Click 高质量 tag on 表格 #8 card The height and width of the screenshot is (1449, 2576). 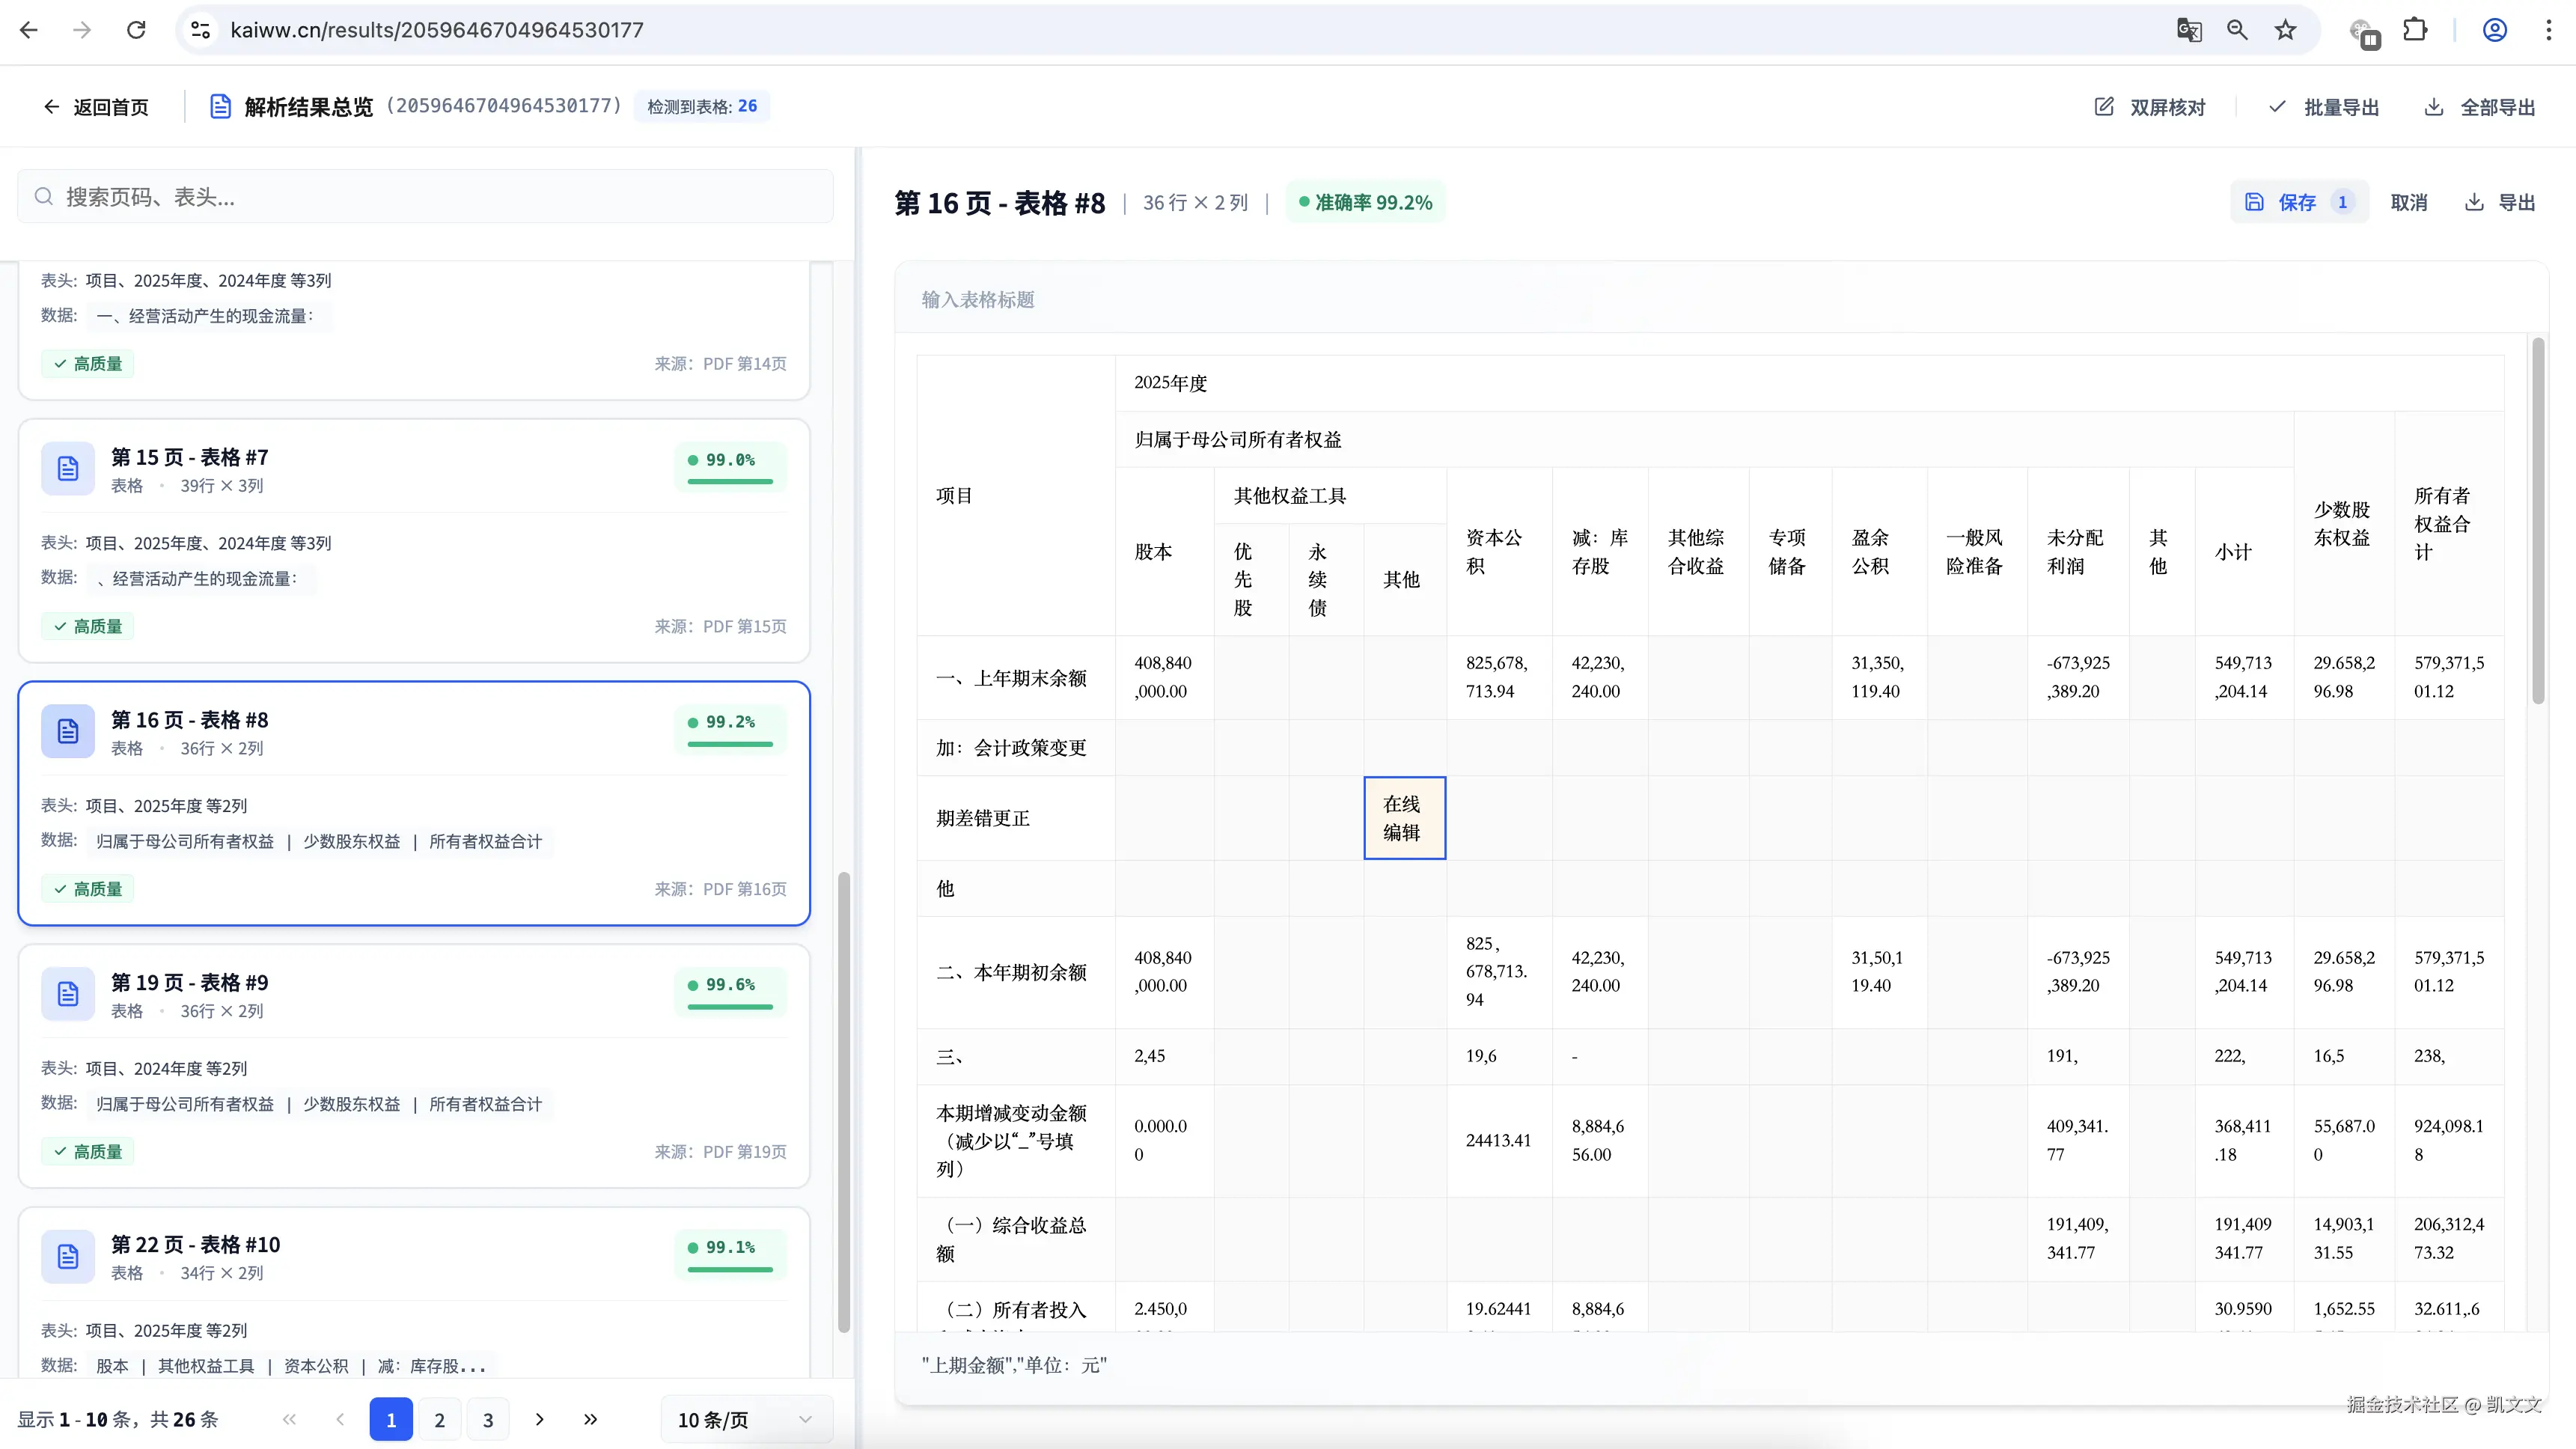88,889
